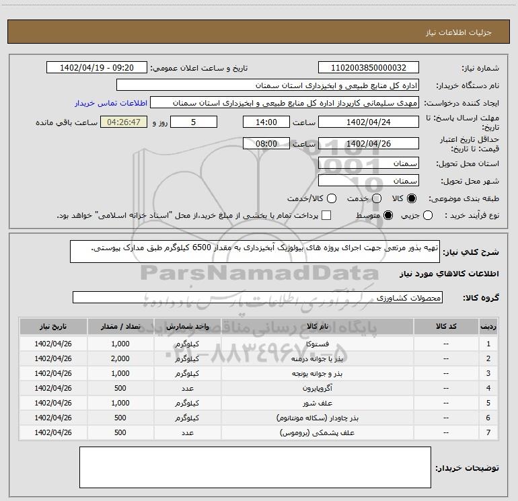Click the buyer notes text area
518x501 pixels.
pyautogui.click(x=255, y=467)
